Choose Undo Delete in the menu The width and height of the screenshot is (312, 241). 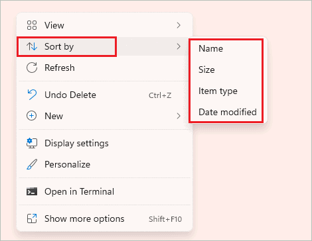click(x=104, y=95)
